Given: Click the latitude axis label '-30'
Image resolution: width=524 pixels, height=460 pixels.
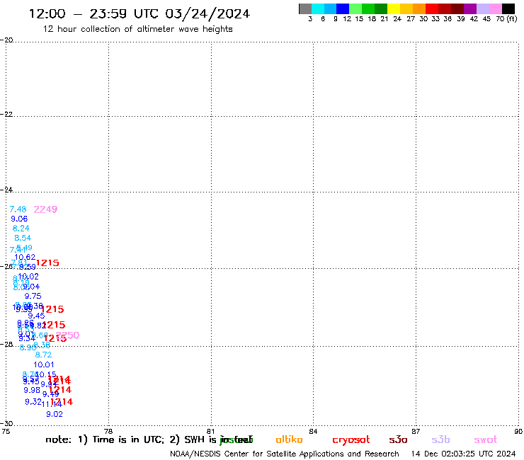Looking at the screenshot, I should tap(6, 424).
